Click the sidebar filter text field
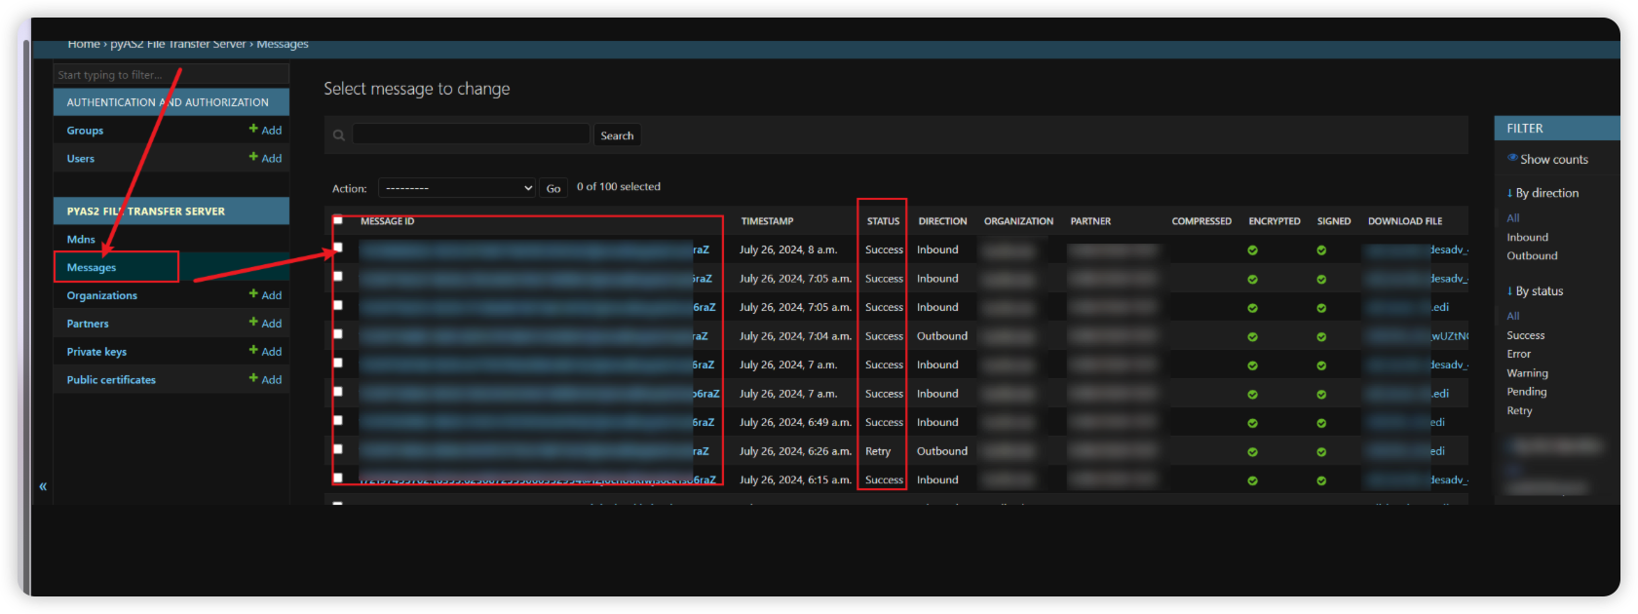 point(171,75)
